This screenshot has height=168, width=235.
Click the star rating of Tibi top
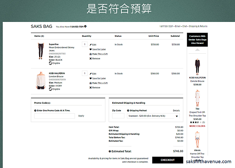tap(195, 123)
